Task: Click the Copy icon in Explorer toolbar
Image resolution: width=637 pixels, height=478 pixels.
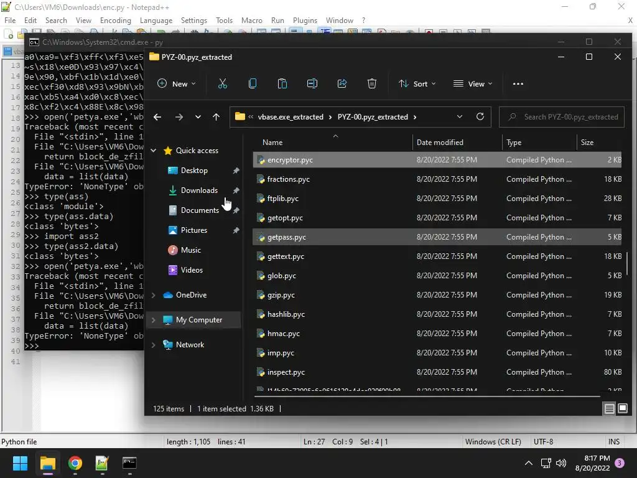Action: point(253,84)
